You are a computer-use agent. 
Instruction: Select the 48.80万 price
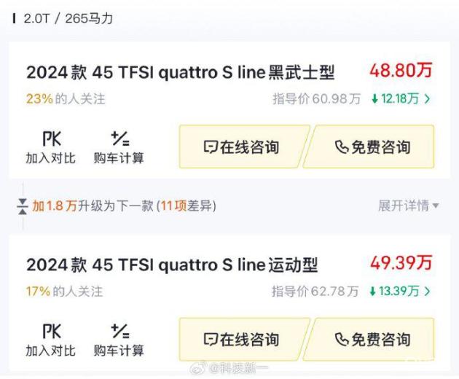[401, 71]
